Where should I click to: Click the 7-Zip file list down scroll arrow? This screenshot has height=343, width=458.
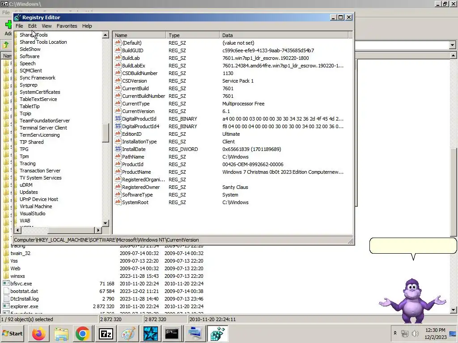click(453, 310)
